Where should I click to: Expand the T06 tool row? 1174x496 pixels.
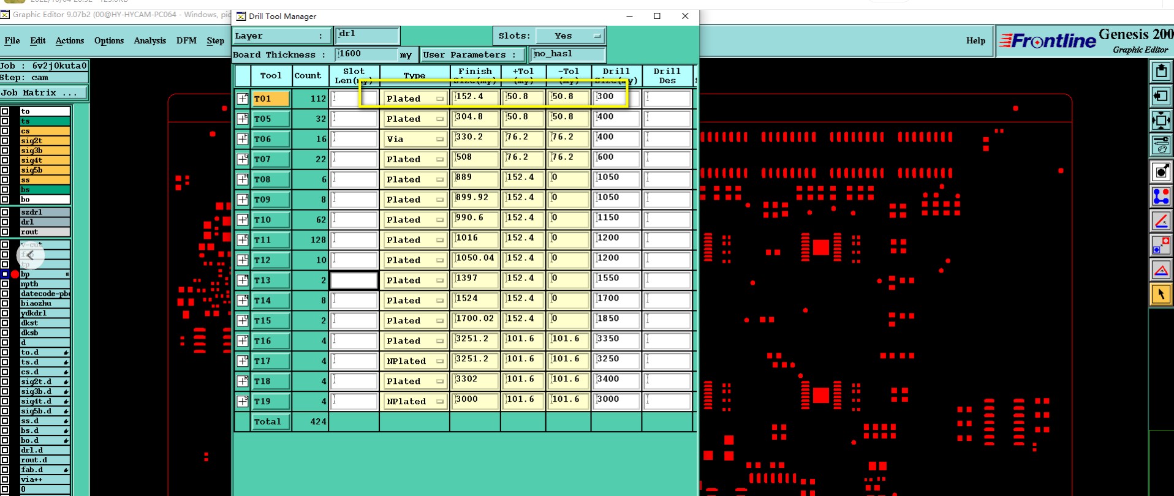[x=243, y=139]
